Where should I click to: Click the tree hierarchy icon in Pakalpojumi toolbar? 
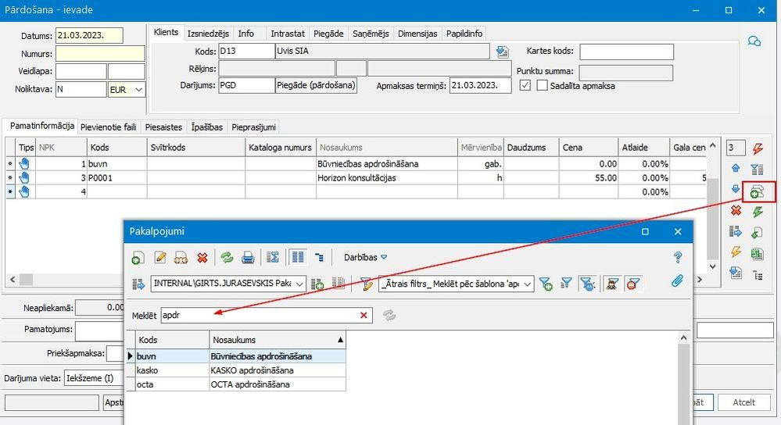click(319, 257)
